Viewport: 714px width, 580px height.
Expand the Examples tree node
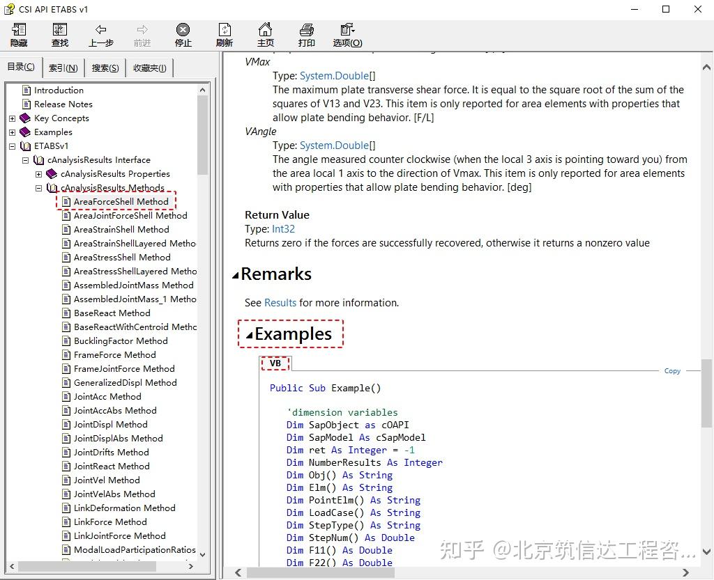[12, 132]
